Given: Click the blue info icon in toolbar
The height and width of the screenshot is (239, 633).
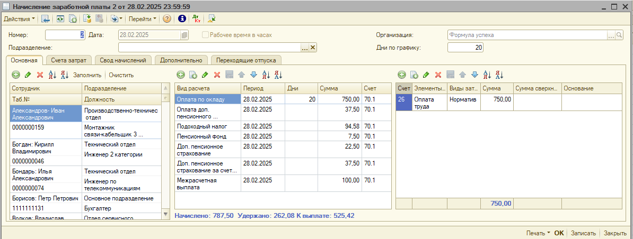Looking at the screenshot, I should pyautogui.click(x=182, y=19).
